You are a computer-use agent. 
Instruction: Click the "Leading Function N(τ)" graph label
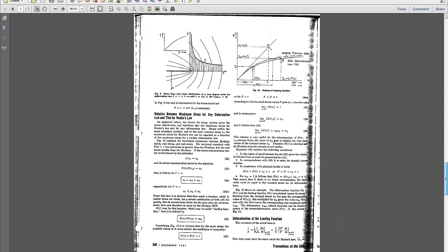295,53
